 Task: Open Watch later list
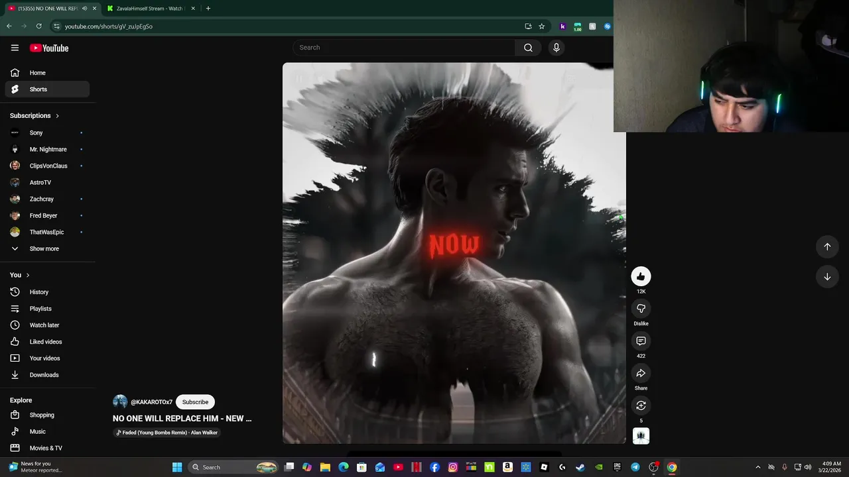click(x=47, y=325)
